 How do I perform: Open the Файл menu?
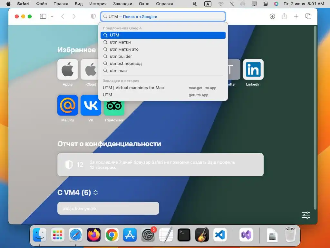pyautogui.click(x=42, y=4)
